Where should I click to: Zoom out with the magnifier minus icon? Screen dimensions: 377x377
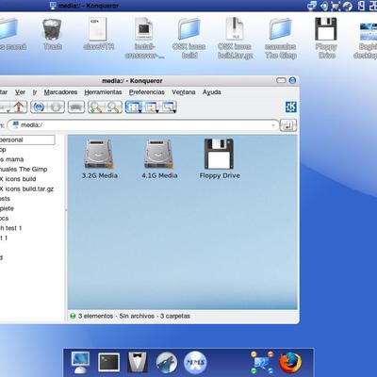(114, 107)
